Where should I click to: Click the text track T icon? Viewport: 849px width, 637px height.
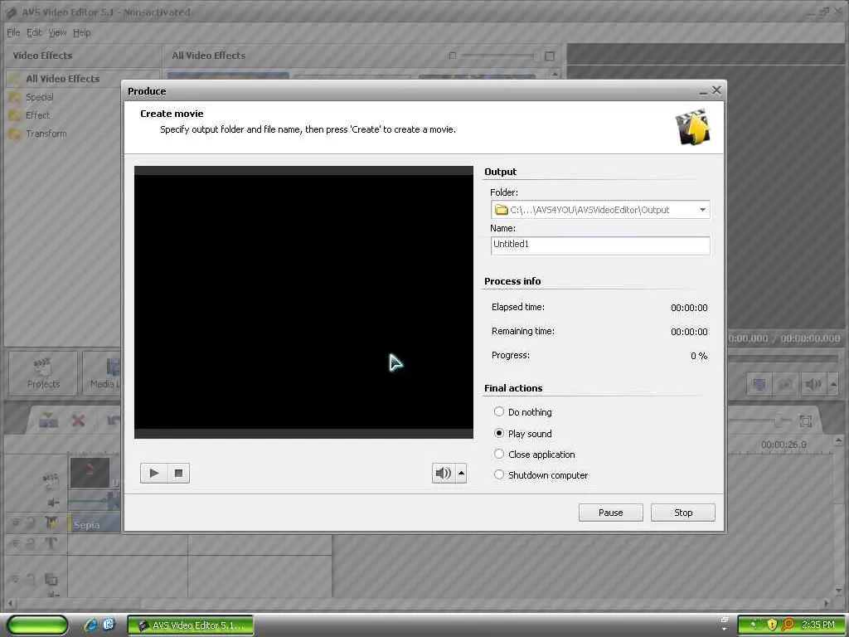pos(51,543)
